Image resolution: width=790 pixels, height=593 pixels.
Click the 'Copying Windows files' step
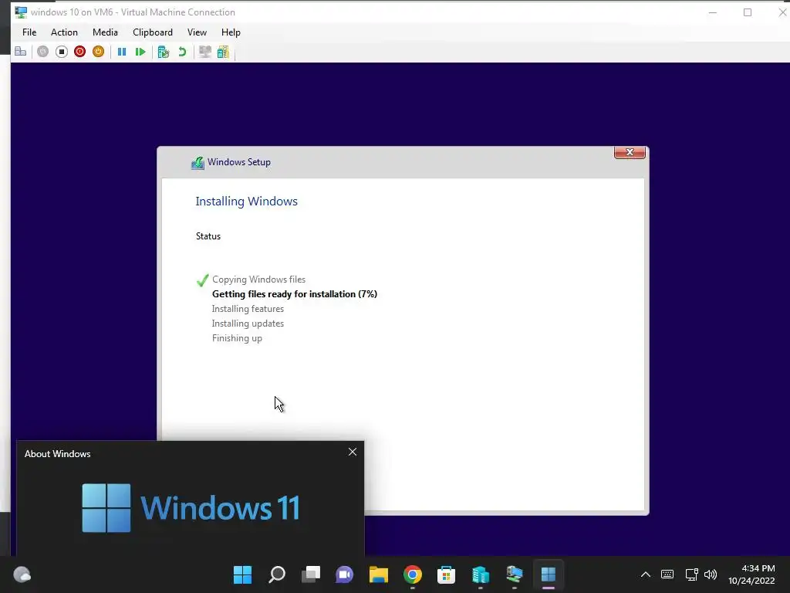tap(259, 280)
